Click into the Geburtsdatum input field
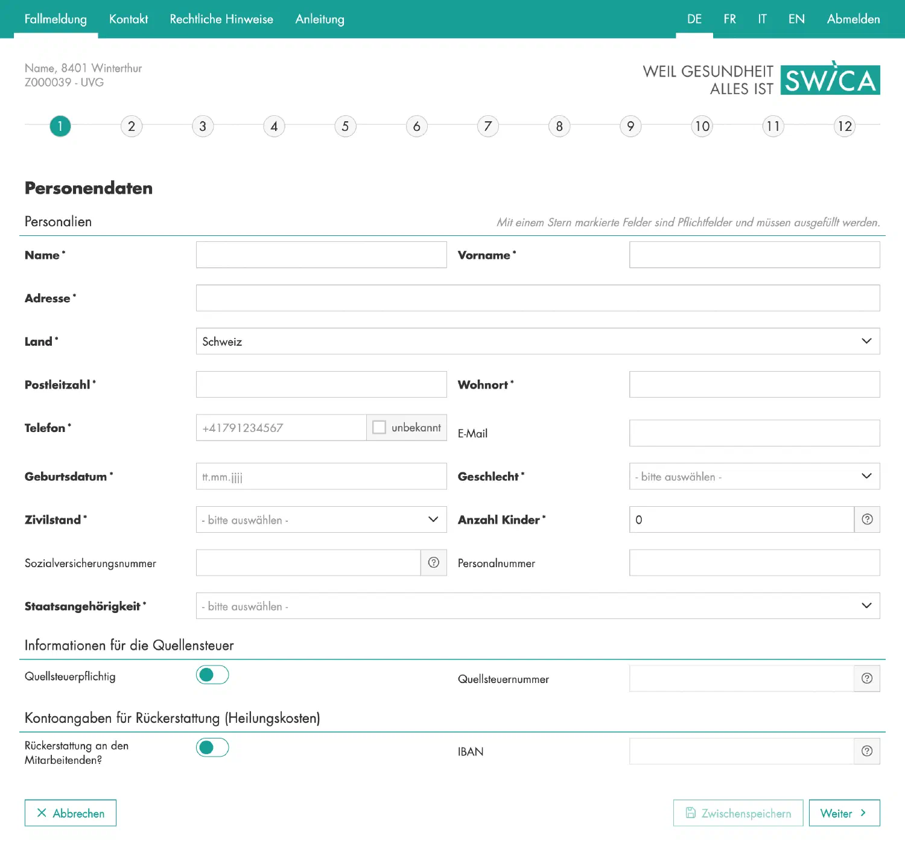This screenshot has height=864, width=905. 321,477
